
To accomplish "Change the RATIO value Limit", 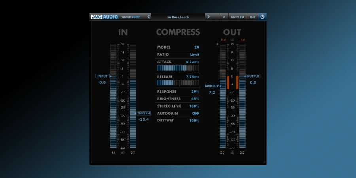I will click(195, 55).
